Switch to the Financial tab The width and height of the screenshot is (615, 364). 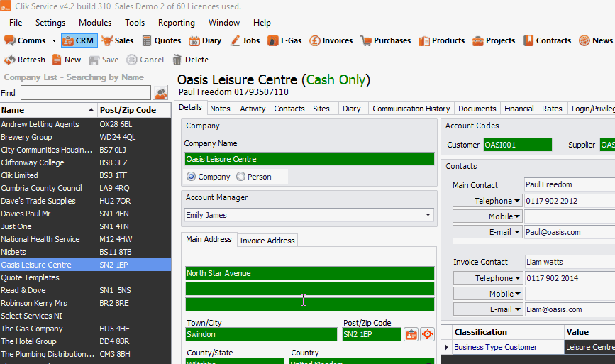519,109
